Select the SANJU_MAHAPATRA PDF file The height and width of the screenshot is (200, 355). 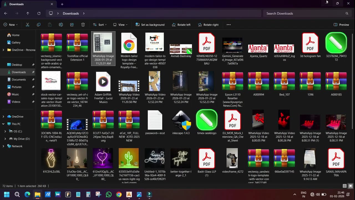coord(336,162)
